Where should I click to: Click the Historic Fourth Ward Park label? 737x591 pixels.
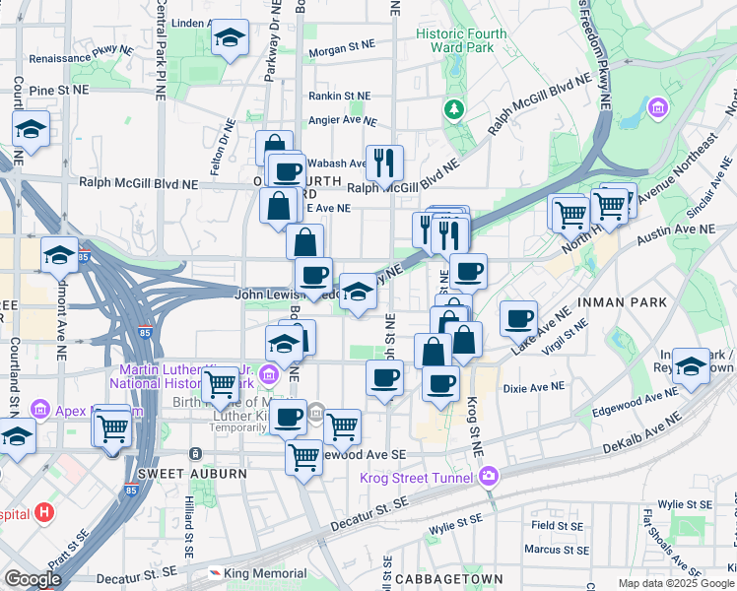coord(461,40)
